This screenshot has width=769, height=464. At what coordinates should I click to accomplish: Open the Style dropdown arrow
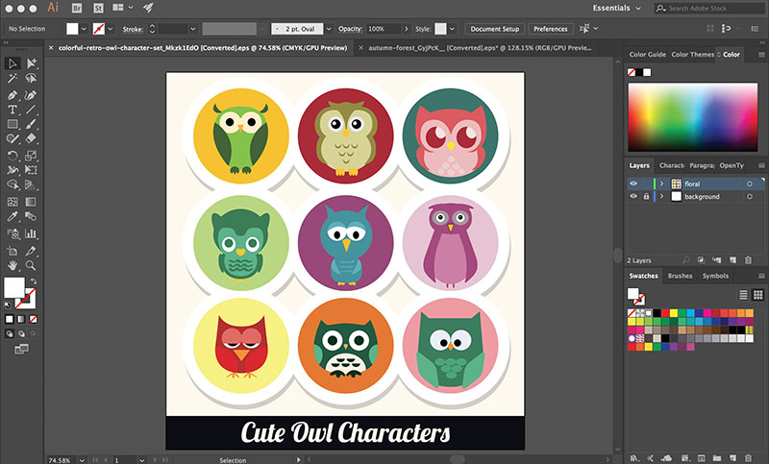click(452, 29)
